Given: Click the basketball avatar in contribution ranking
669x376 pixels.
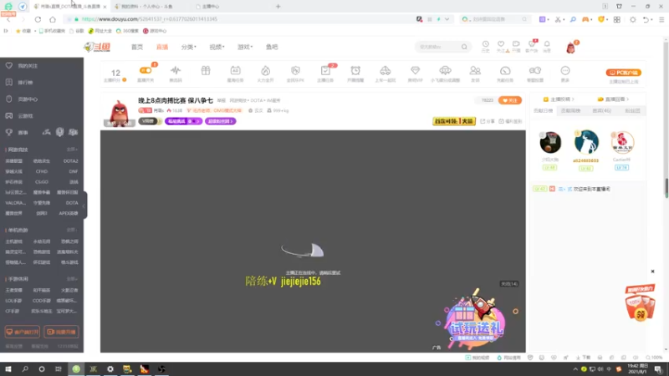Looking at the screenshot, I should point(550,142).
